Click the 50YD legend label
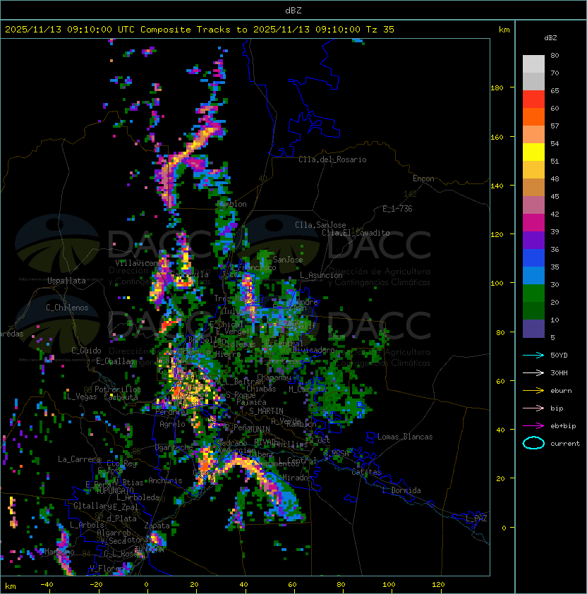This screenshot has width=587, height=594. (559, 356)
